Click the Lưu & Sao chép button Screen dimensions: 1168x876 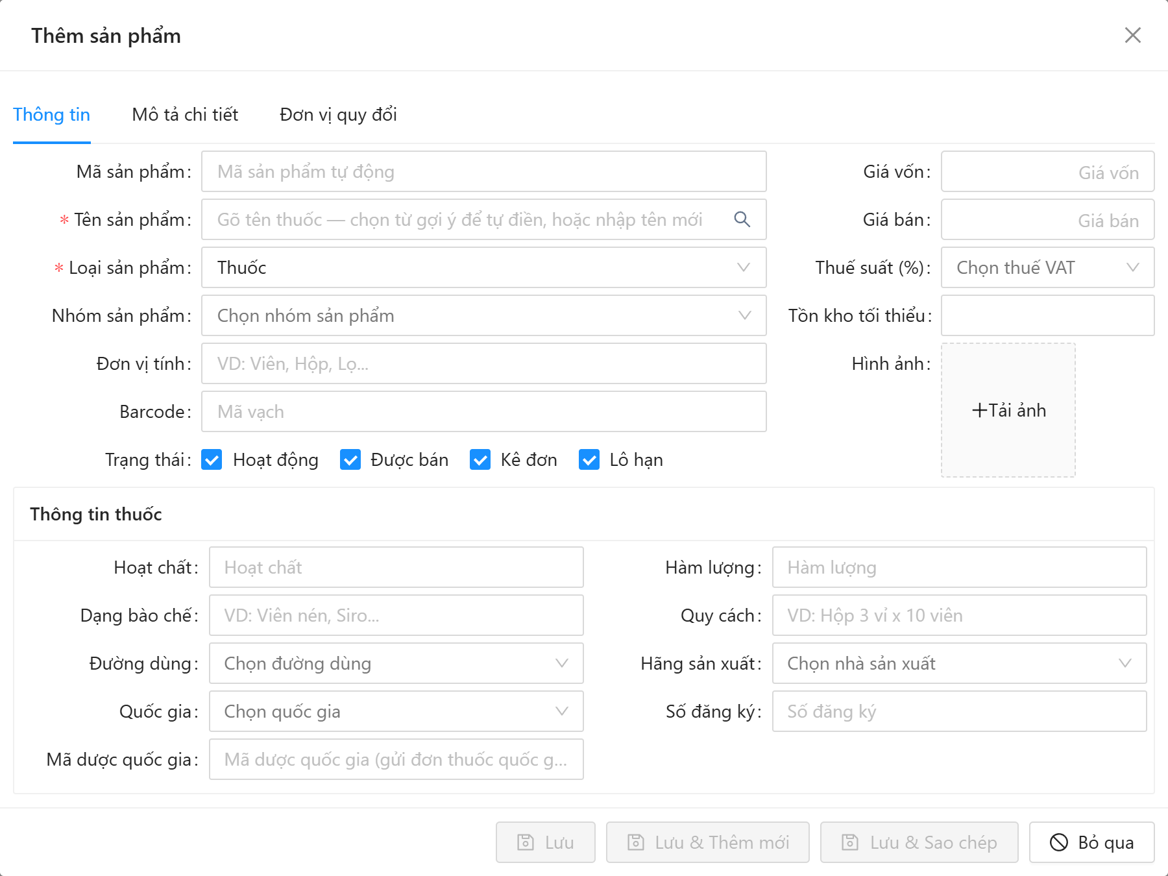click(919, 842)
